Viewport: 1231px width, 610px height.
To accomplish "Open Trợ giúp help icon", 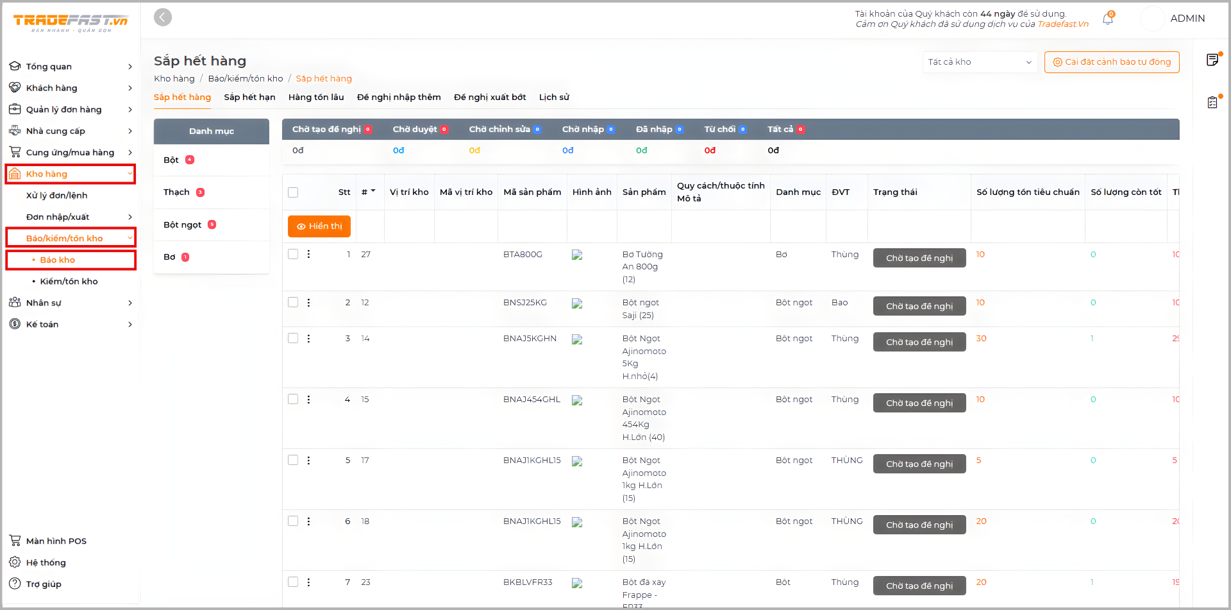I will pyautogui.click(x=15, y=584).
